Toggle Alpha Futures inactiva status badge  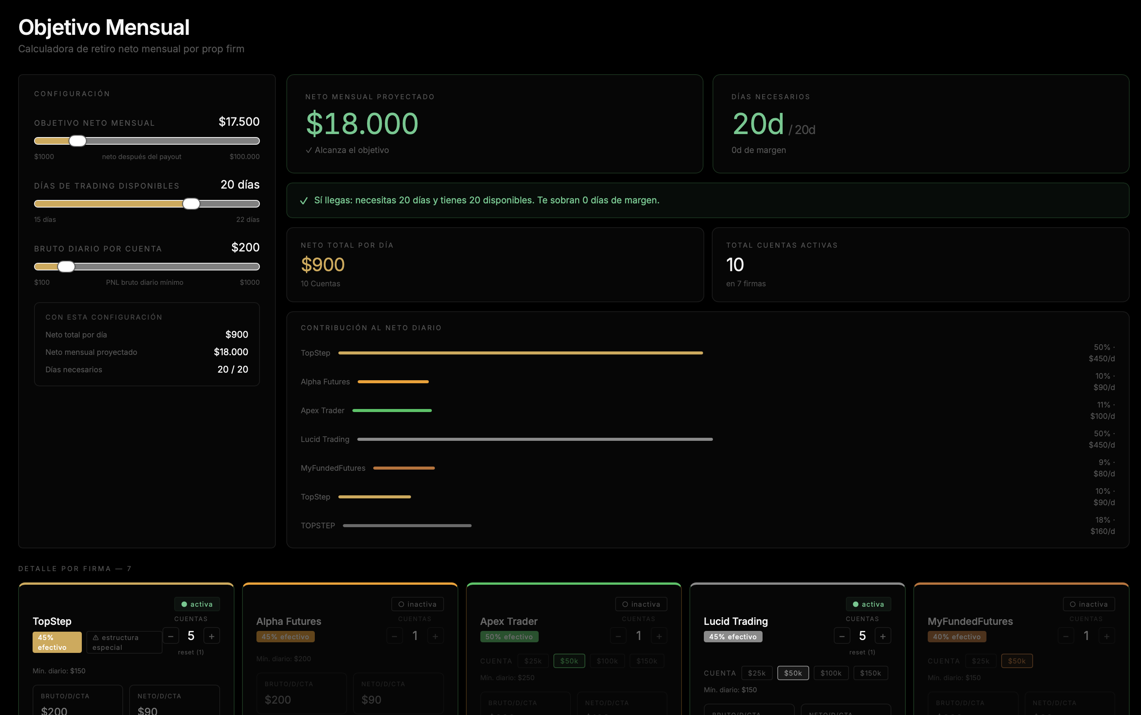click(x=417, y=604)
